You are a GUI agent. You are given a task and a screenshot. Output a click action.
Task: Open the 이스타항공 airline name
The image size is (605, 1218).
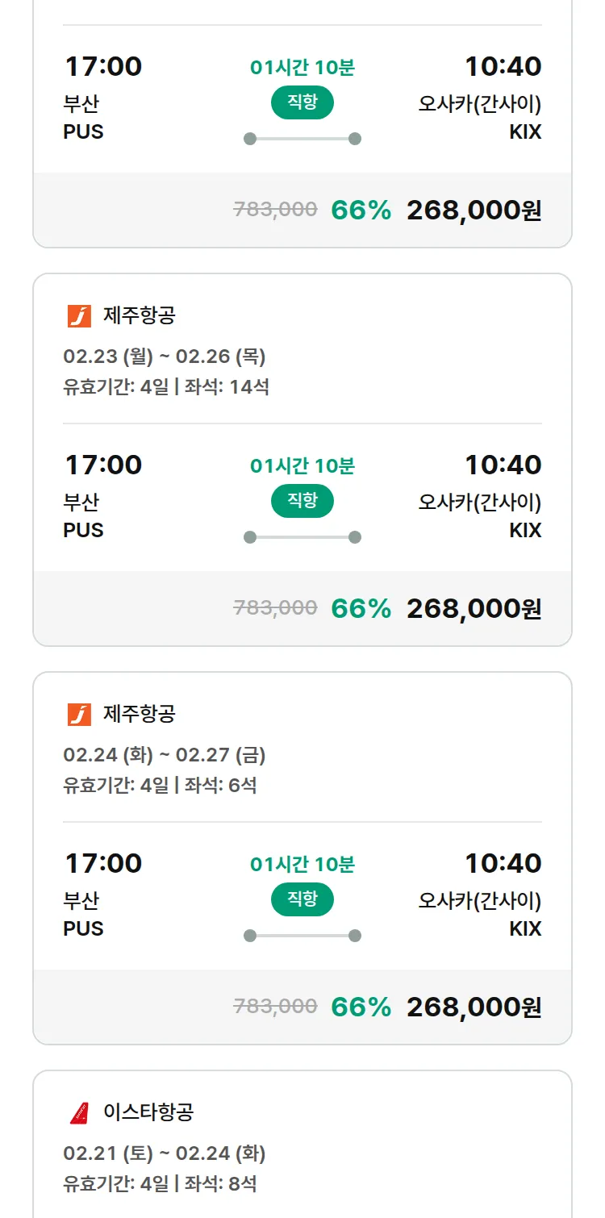pos(148,1113)
